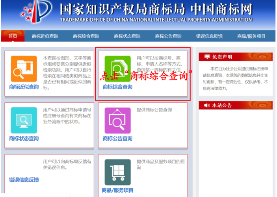Click the dark teal 商品/服务项目 cart icon
Image resolution: width=277 pixels, height=197 pixels.
[117, 172]
